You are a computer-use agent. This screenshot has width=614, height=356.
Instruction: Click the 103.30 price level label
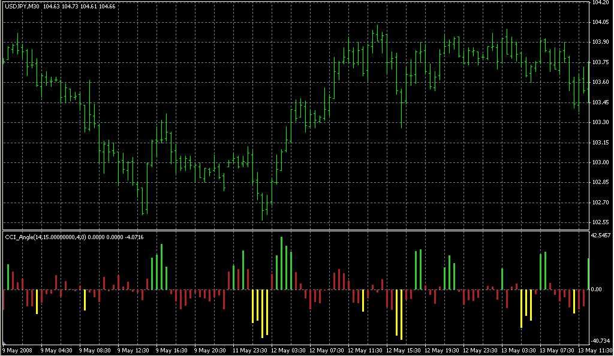[600, 122]
